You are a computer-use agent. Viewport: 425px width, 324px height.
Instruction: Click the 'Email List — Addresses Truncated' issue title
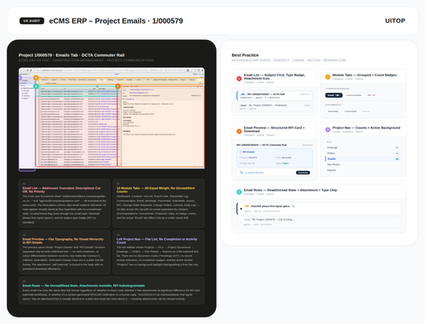(x=61, y=190)
